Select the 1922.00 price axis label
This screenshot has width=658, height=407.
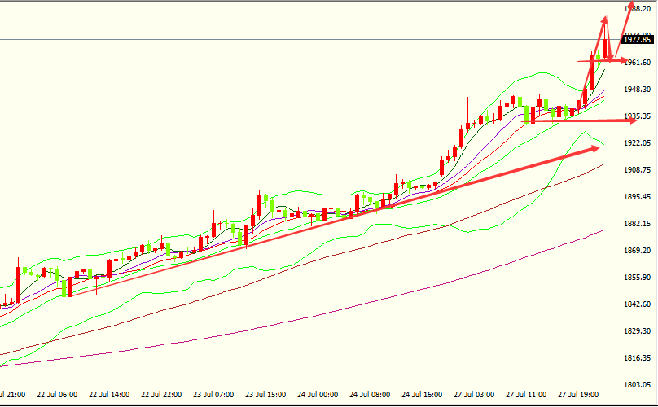[637, 143]
